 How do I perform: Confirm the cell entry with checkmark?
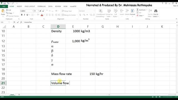click(18, 22)
